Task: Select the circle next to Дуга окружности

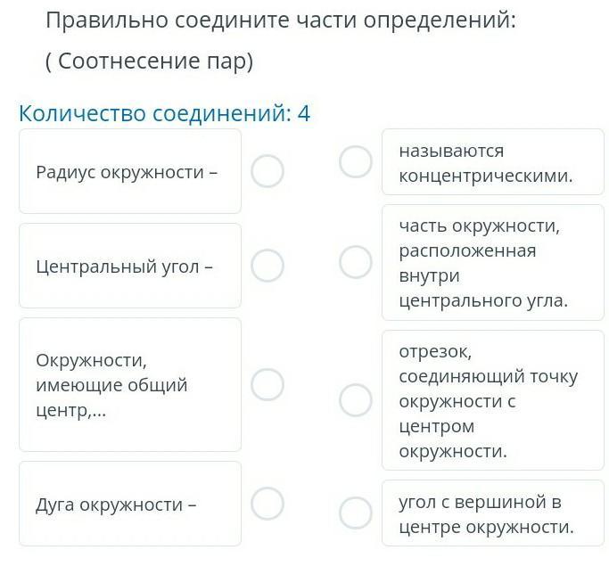Action: (267, 504)
